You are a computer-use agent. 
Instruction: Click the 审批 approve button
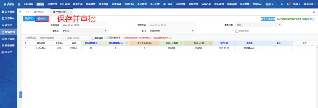(42, 19)
